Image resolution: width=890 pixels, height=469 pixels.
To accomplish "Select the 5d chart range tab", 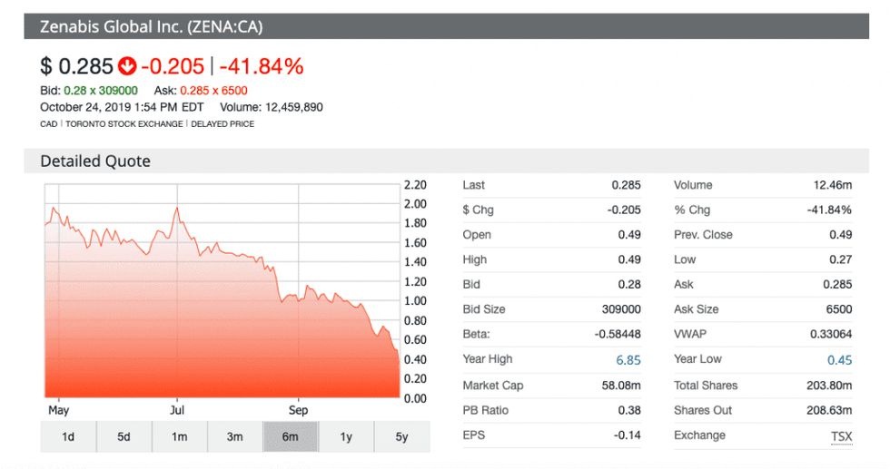I will [x=124, y=437].
